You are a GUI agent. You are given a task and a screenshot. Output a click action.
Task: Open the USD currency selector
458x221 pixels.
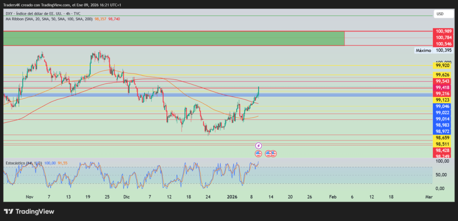pyautogui.click(x=440, y=14)
